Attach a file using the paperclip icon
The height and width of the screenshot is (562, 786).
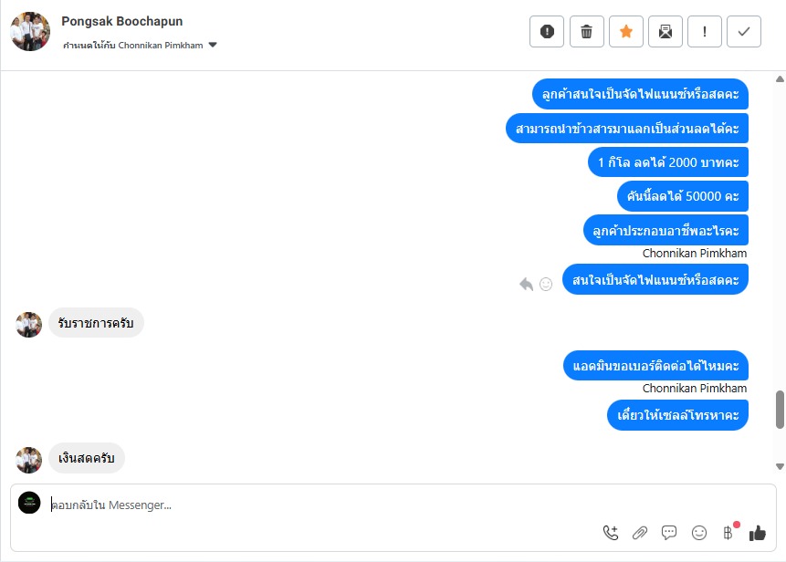click(x=640, y=533)
